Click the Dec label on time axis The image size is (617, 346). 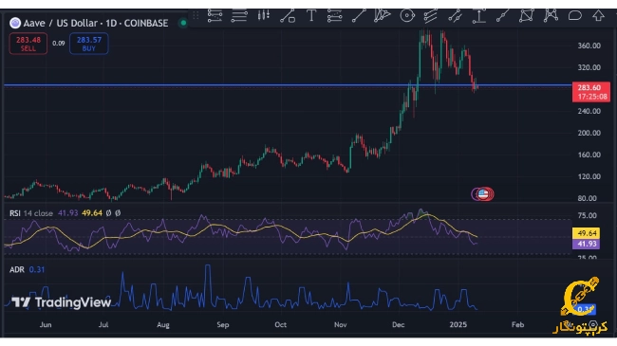(x=399, y=325)
